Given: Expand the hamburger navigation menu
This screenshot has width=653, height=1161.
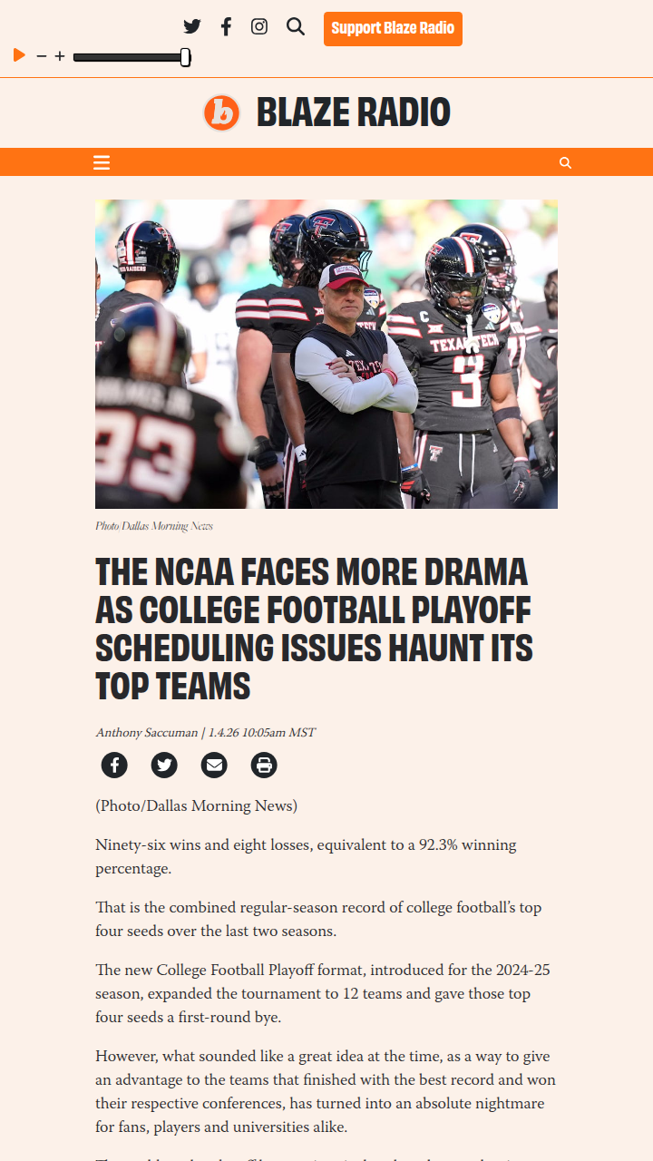Looking at the screenshot, I should (102, 162).
